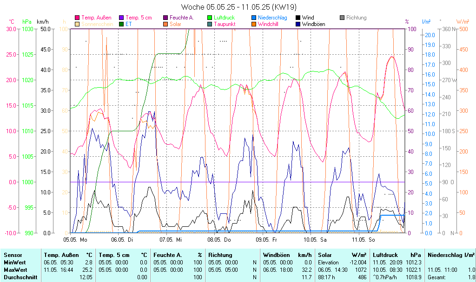Click the orange Solar legend swatch

coord(165,24)
